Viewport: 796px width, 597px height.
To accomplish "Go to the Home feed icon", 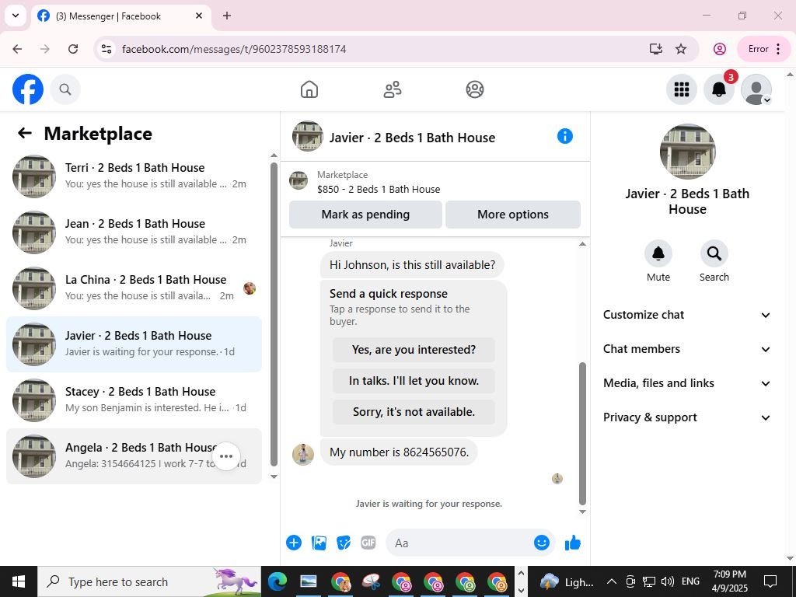I will pos(309,89).
